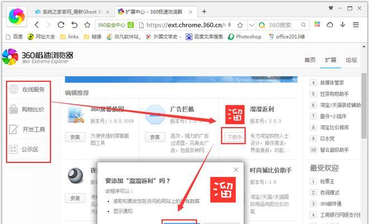Go to the 首页 navigation tab
This screenshot has width=369, height=224.
[x=310, y=60]
